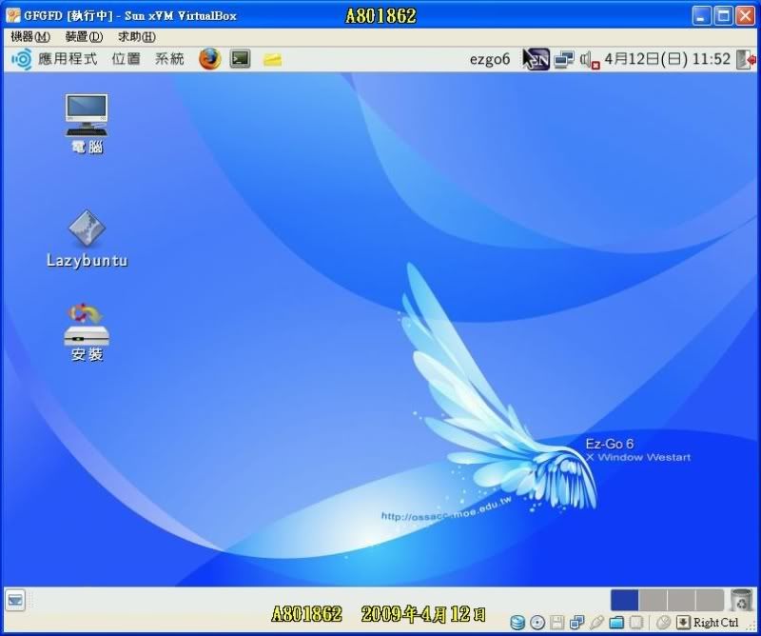
Task: Open the 位置 places menu
Action: [x=127, y=59]
